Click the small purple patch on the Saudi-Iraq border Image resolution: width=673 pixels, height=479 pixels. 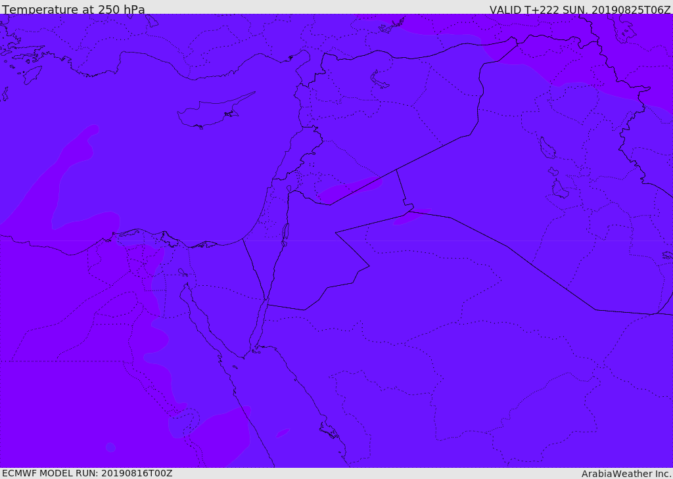(413, 216)
